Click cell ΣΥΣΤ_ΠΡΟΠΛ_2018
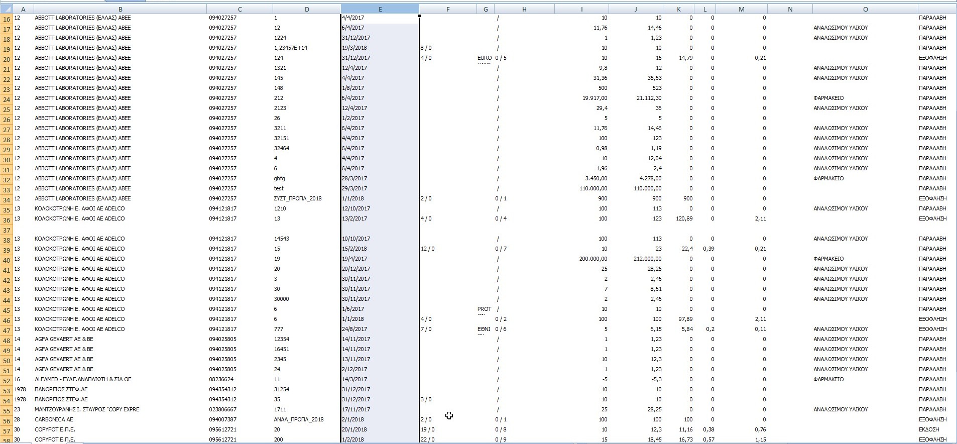Viewport: 957px width, 444px height. tap(307, 198)
